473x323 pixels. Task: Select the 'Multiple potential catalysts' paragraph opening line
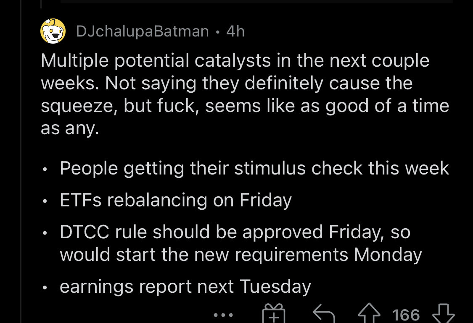coord(235,61)
